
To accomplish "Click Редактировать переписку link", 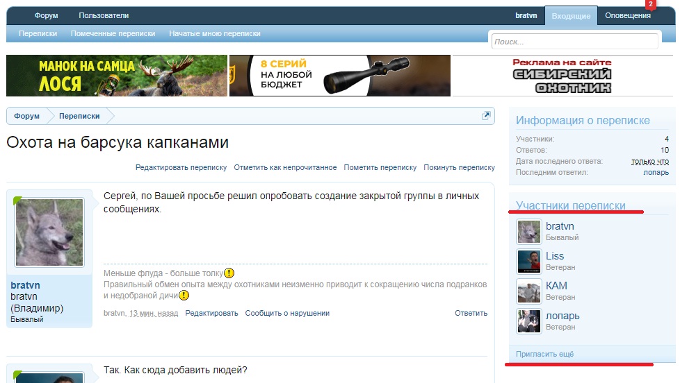I will click(181, 167).
